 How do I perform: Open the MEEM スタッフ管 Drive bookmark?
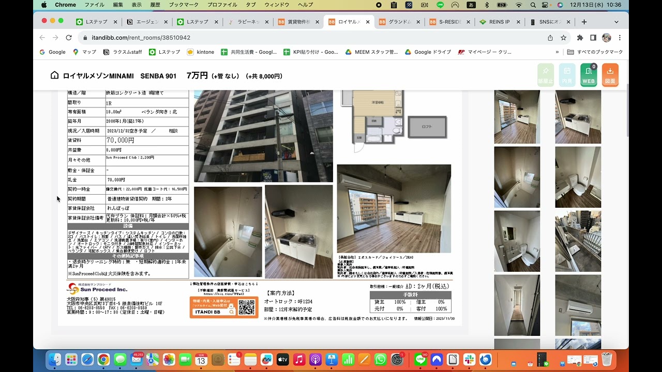(x=372, y=52)
